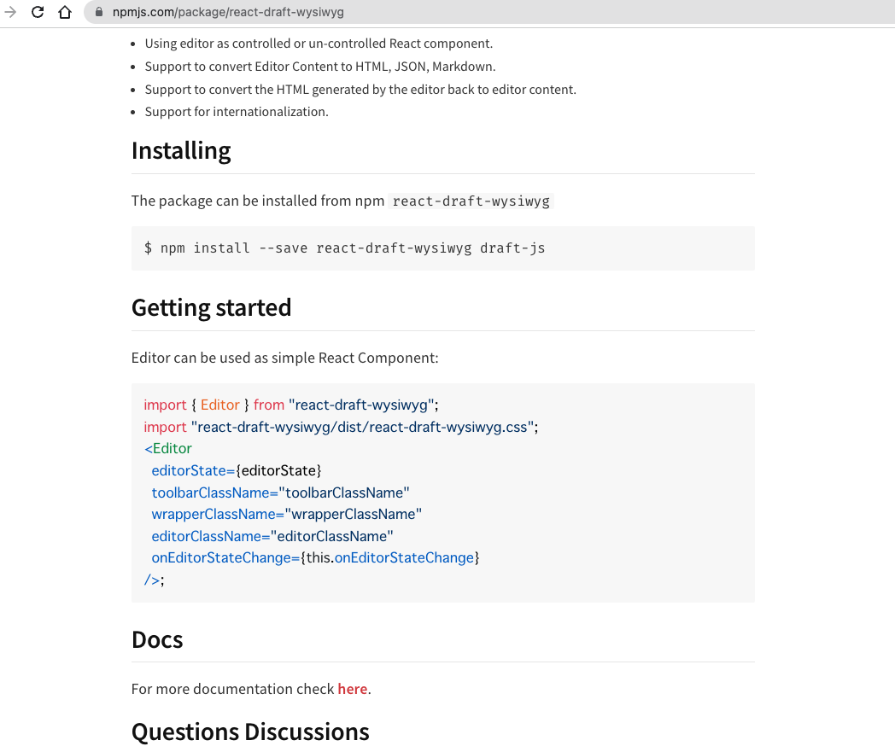The image size is (895, 752).
Task: Click the 'Docs' section heading
Action: [157, 639]
